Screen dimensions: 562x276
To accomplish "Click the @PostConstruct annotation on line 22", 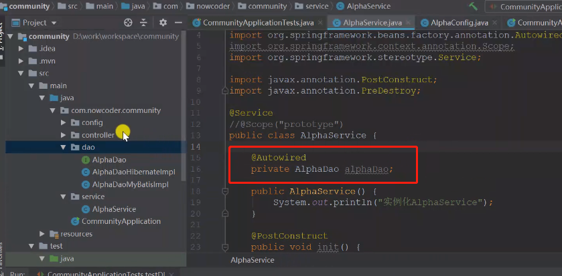I will [289, 236].
